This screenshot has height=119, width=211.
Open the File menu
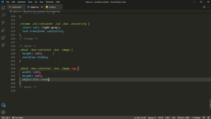pyautogui.click(x=8, y=2)
